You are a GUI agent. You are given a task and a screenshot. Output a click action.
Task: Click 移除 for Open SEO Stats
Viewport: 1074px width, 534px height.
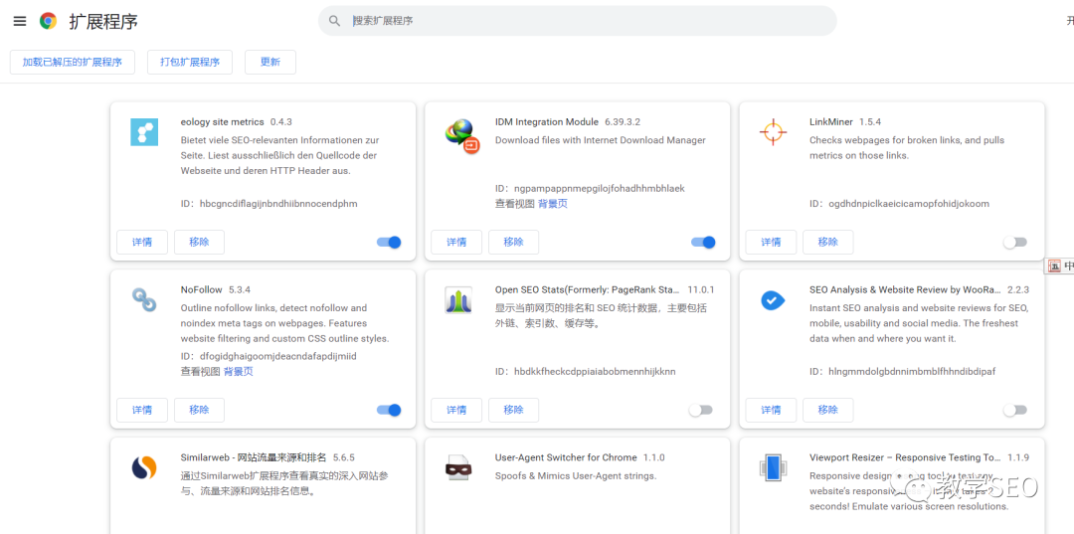(x=514, y=410)
